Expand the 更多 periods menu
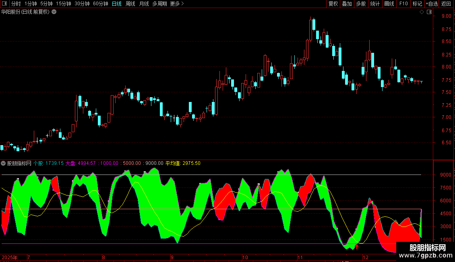Screen dimensions: 455x262 (x=177, y=4)
